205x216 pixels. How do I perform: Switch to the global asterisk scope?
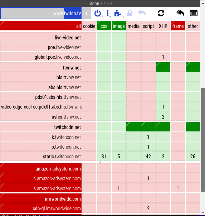(x=87, y=14)
